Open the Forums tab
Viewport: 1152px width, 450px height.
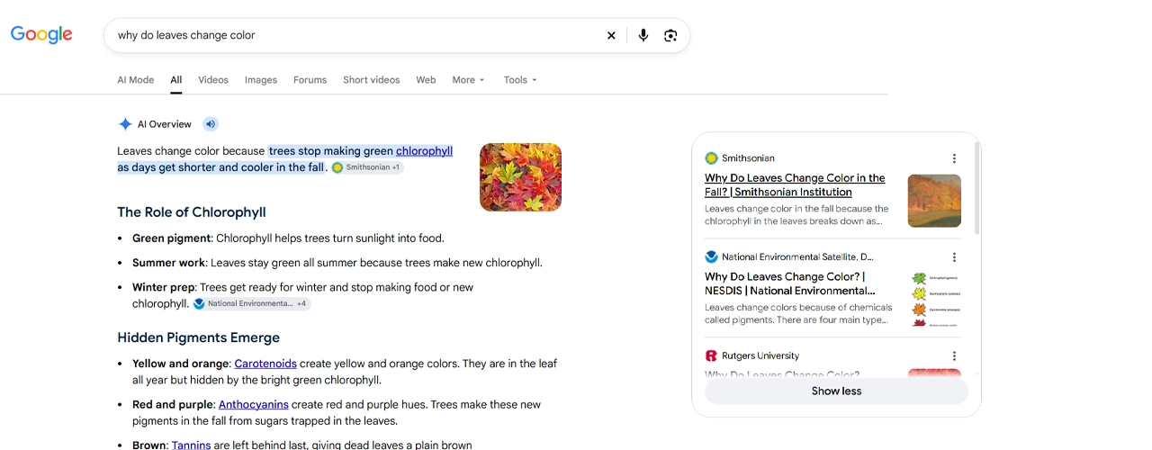click(310, 80)
